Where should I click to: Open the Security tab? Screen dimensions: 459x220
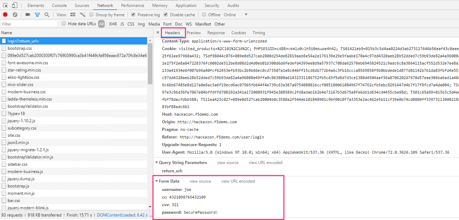pos(212,6)
